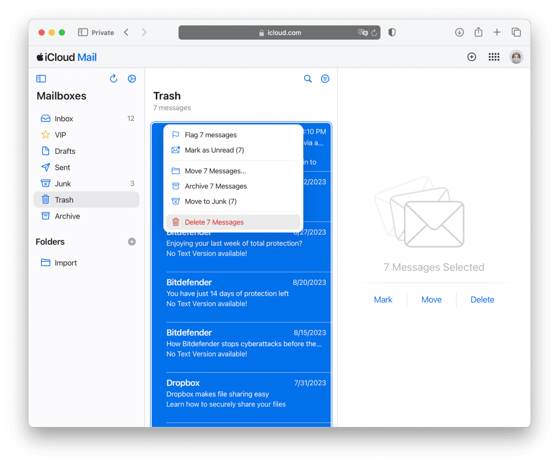Click the 'Mailboxes' heading
The image size is (559, 465).
(62, 96)
